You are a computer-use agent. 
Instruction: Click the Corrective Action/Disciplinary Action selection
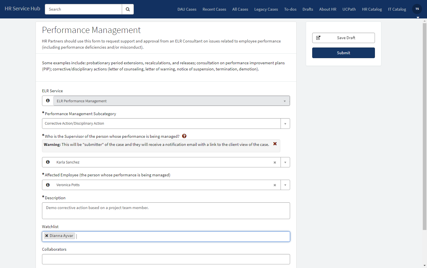(x=161, y=124)
